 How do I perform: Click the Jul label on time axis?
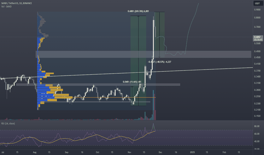[x=3, y=152]
